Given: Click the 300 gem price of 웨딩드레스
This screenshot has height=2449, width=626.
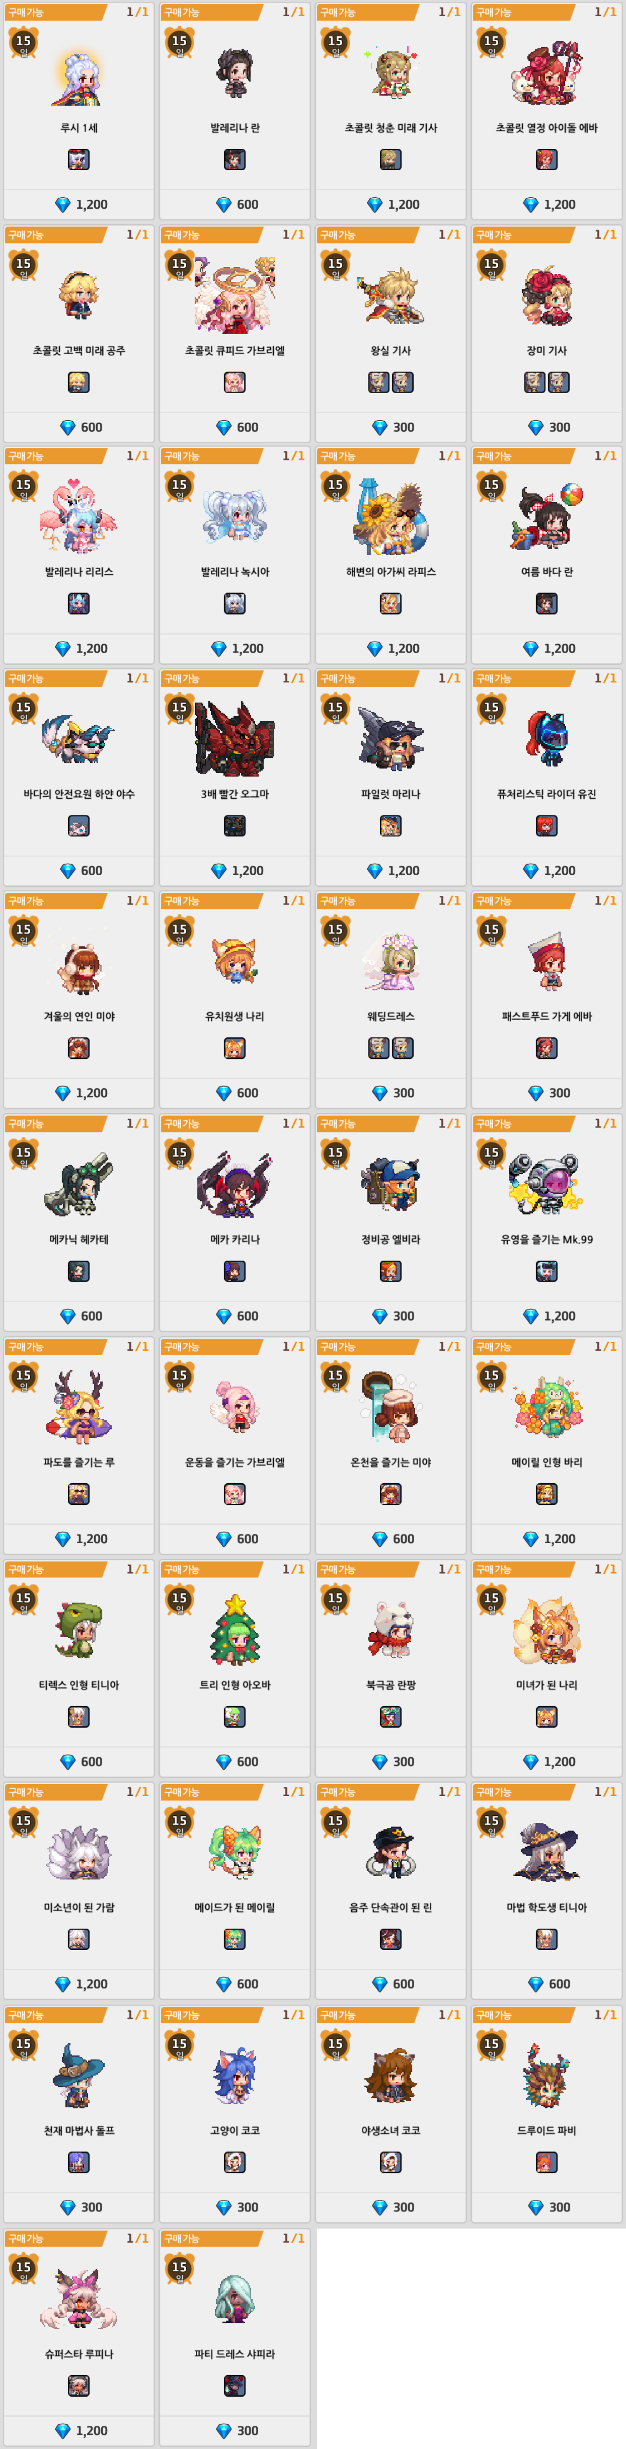Looking at the screenshot, I should [390, 1093].
